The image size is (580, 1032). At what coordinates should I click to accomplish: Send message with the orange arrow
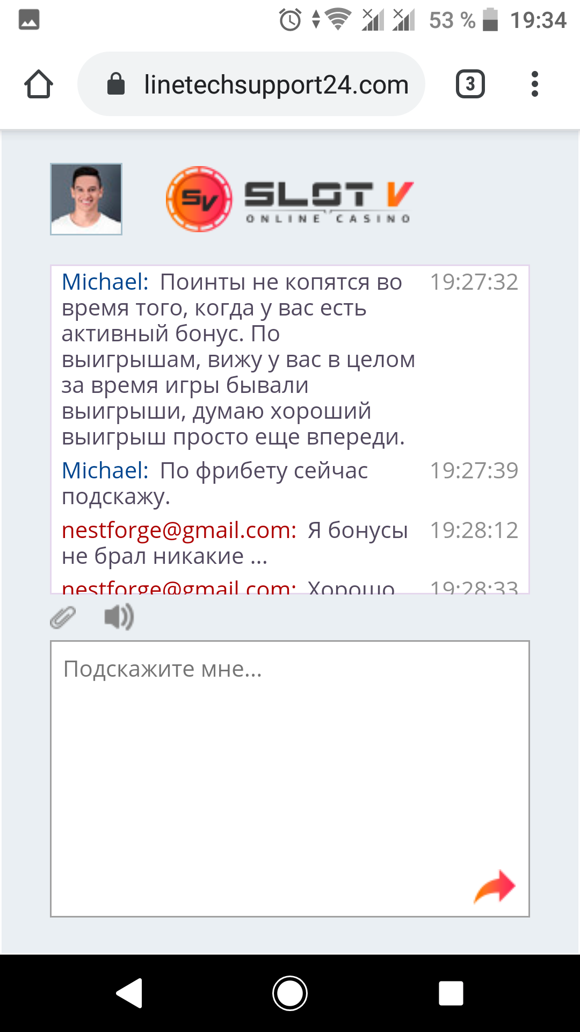pos(495,886)
